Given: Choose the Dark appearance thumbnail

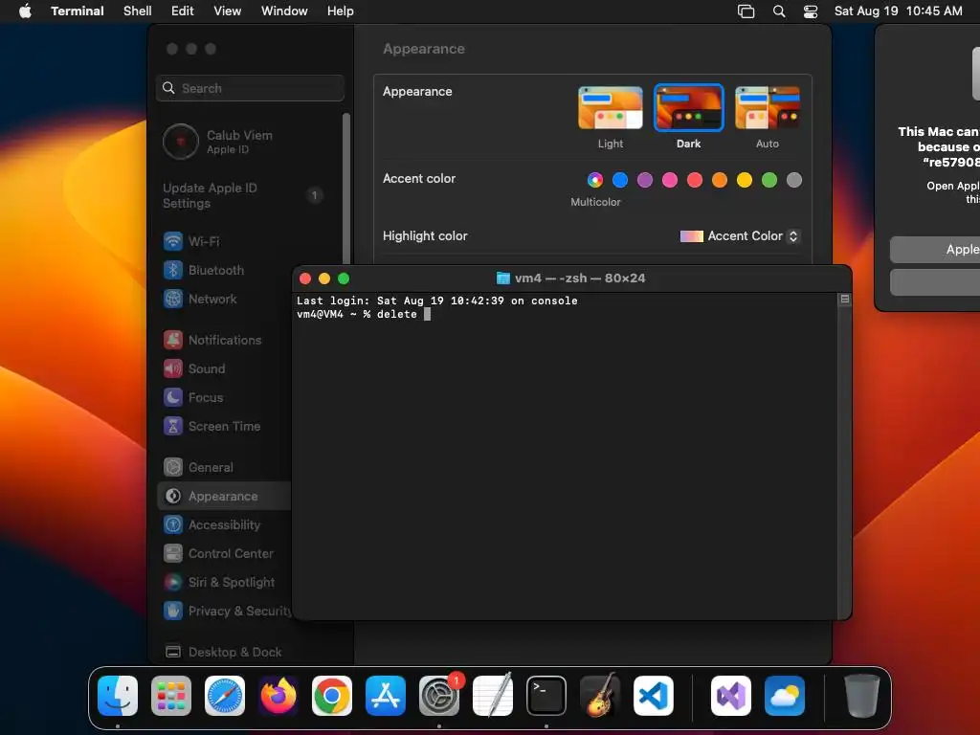Looking at the screenshot, I should [689, 108].
